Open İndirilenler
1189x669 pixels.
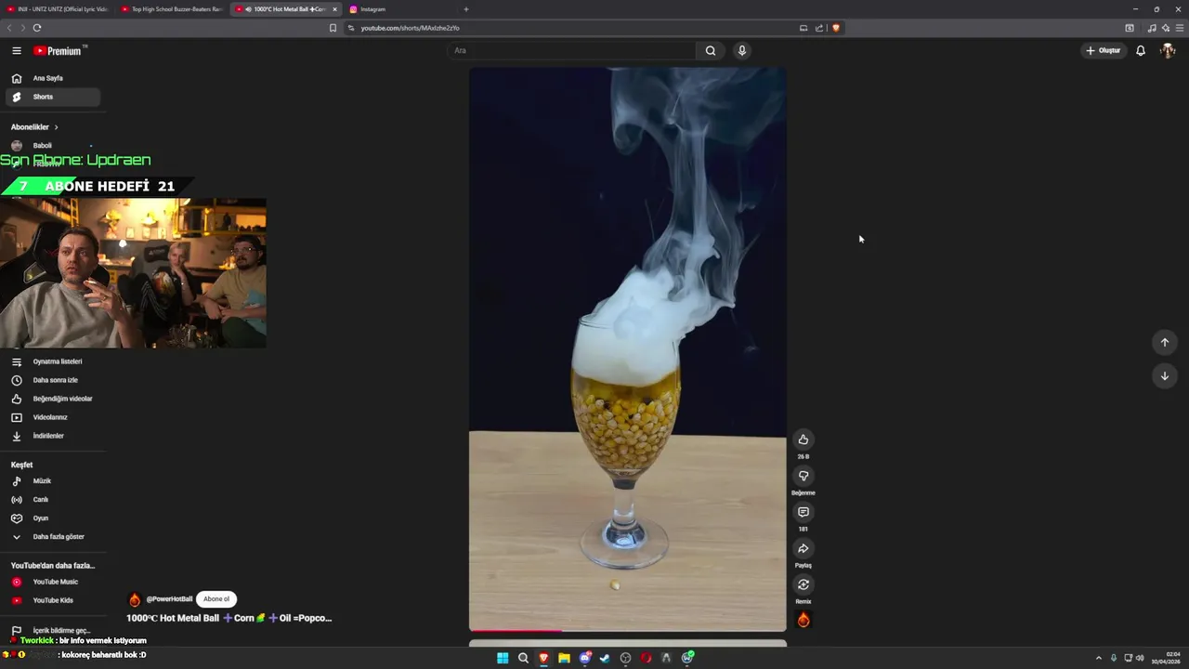tap(52, 436)
